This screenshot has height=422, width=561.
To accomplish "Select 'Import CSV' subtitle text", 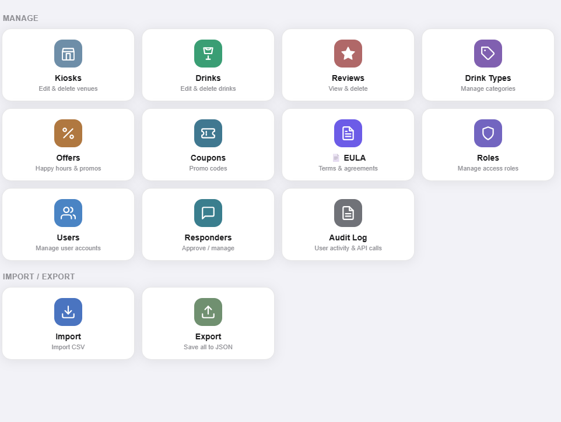I will [68, 347].
